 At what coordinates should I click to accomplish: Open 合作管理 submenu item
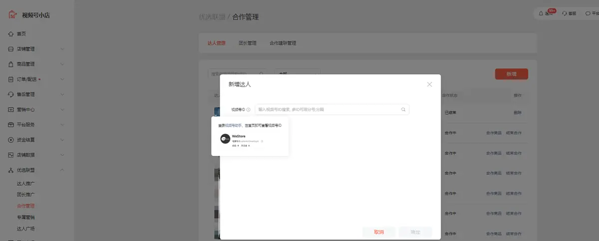point(26,206)
